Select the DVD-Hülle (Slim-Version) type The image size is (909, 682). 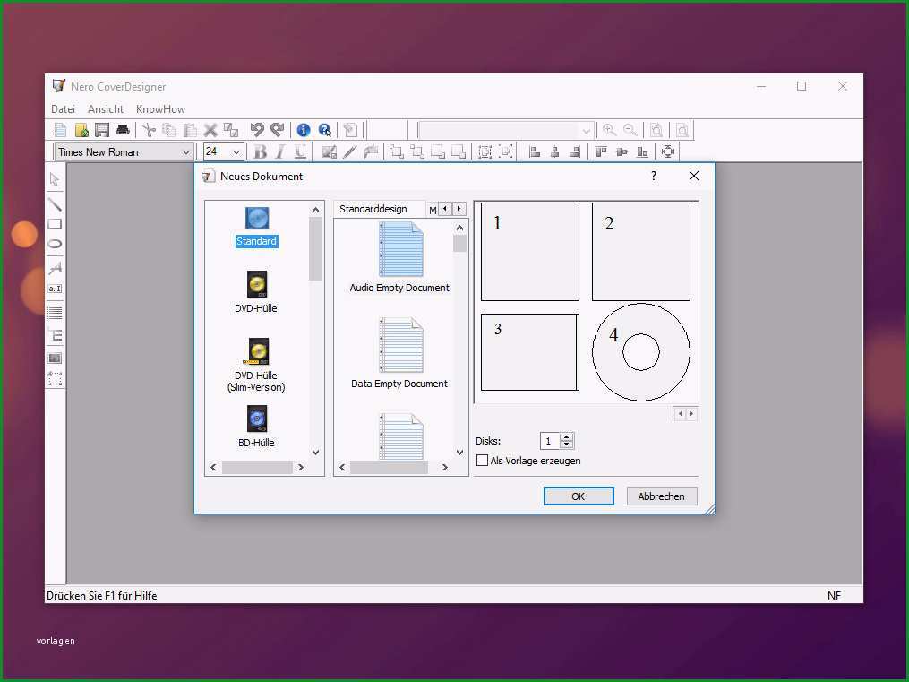point(256,366)
